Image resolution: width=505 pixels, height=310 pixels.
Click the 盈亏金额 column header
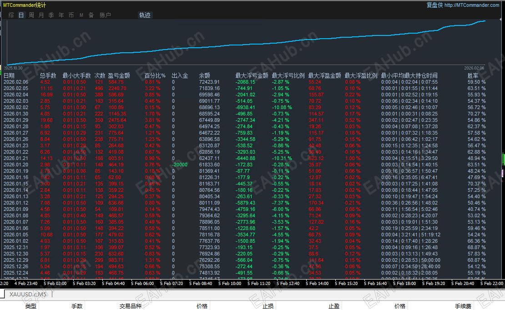pos(119,75)
